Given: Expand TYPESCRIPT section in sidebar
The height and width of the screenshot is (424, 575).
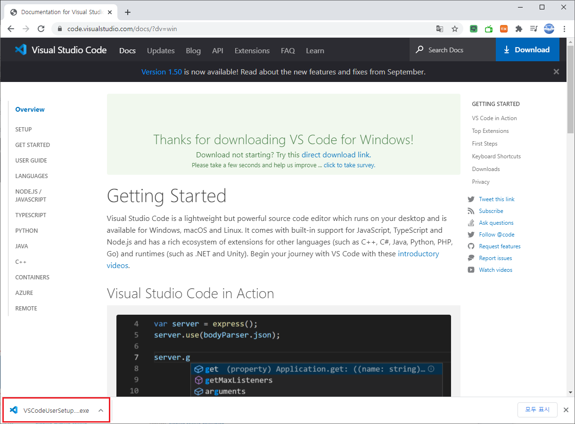Looking at the screenshot, I should pos(31,215).
